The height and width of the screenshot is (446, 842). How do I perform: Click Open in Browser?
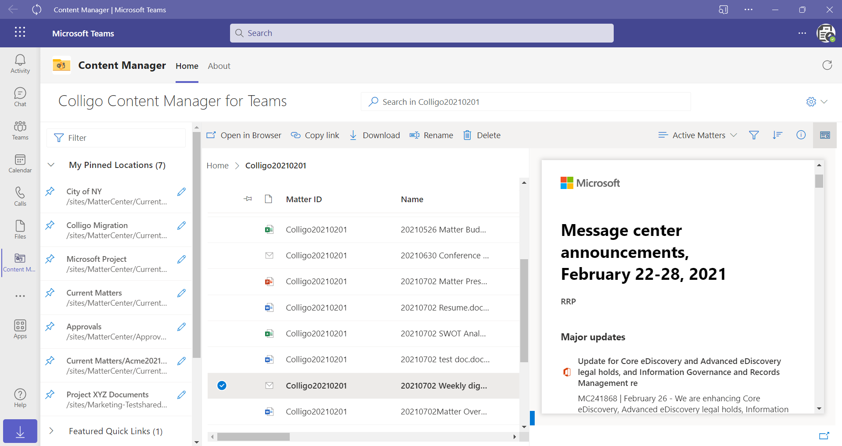[x=244, y=135]
